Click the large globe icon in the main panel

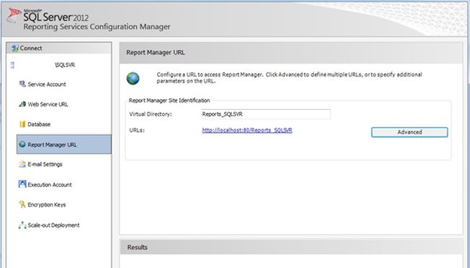pos(133,79)
